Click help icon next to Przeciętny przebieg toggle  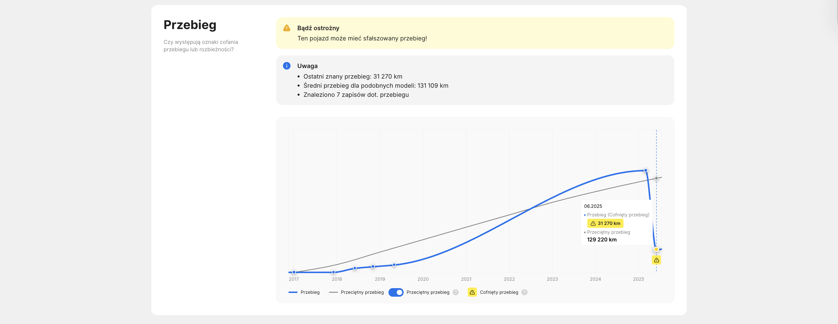(x=455, y=292)
